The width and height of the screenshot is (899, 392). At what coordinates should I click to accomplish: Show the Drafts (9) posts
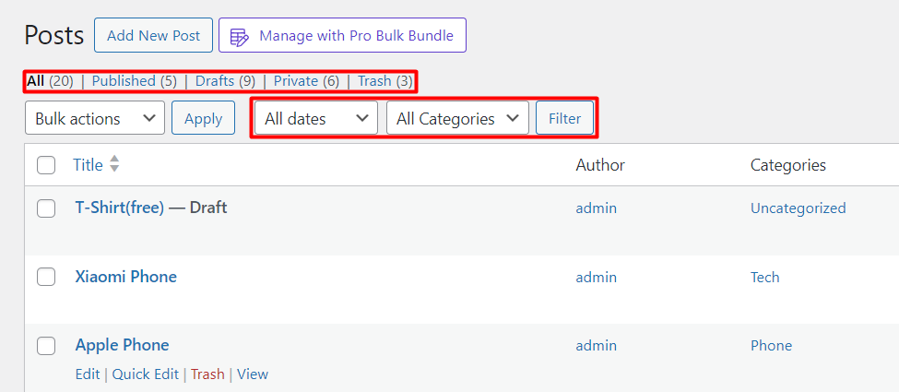tap(225, 81)
